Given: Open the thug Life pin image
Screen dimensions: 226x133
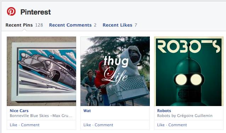Looking at the screenshot, I should pyautogui.click(x=115, y=71).
